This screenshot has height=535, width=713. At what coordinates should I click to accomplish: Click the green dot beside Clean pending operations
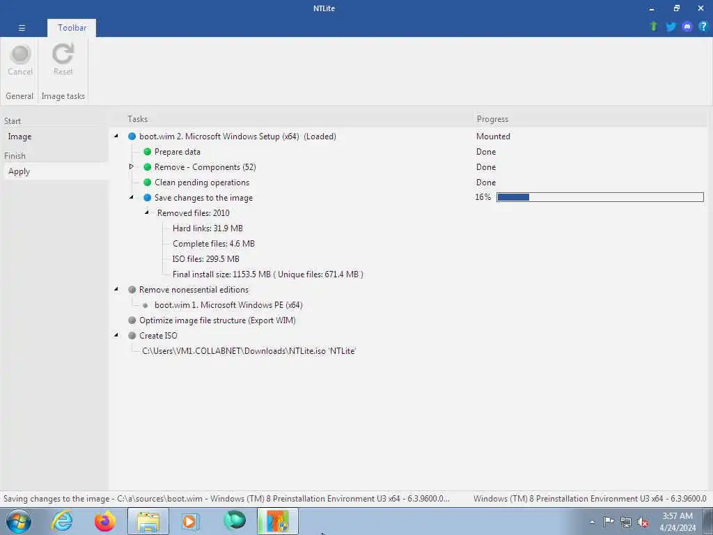[148, 183]
